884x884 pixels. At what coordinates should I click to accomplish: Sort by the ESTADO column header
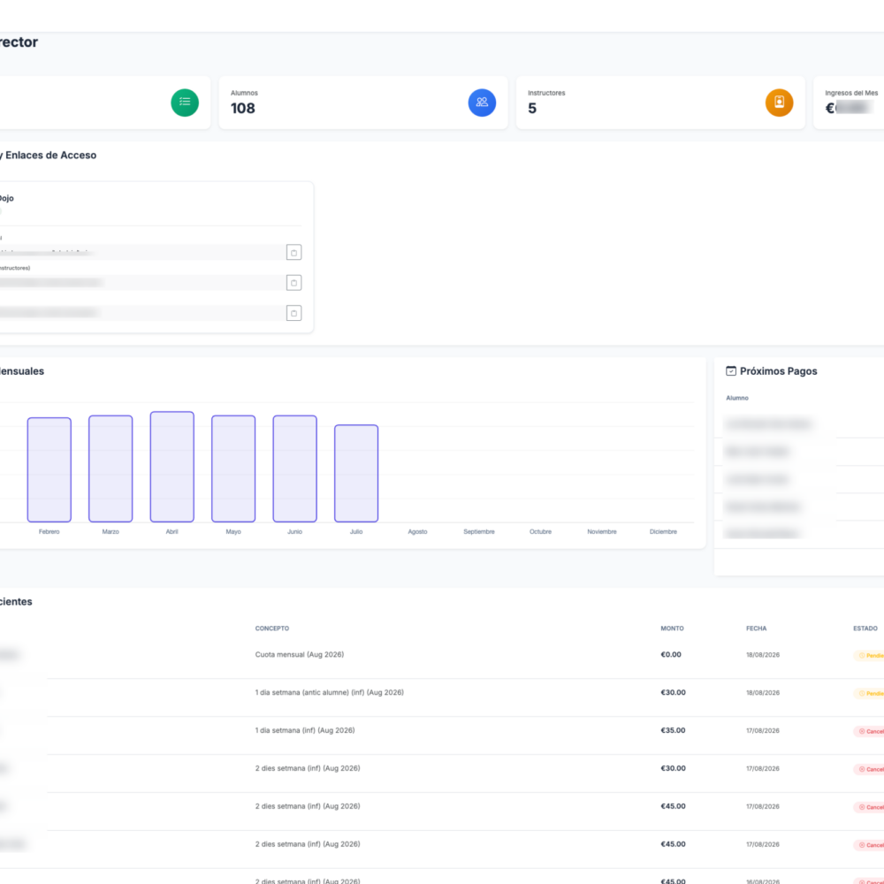(x=865, y=628)
